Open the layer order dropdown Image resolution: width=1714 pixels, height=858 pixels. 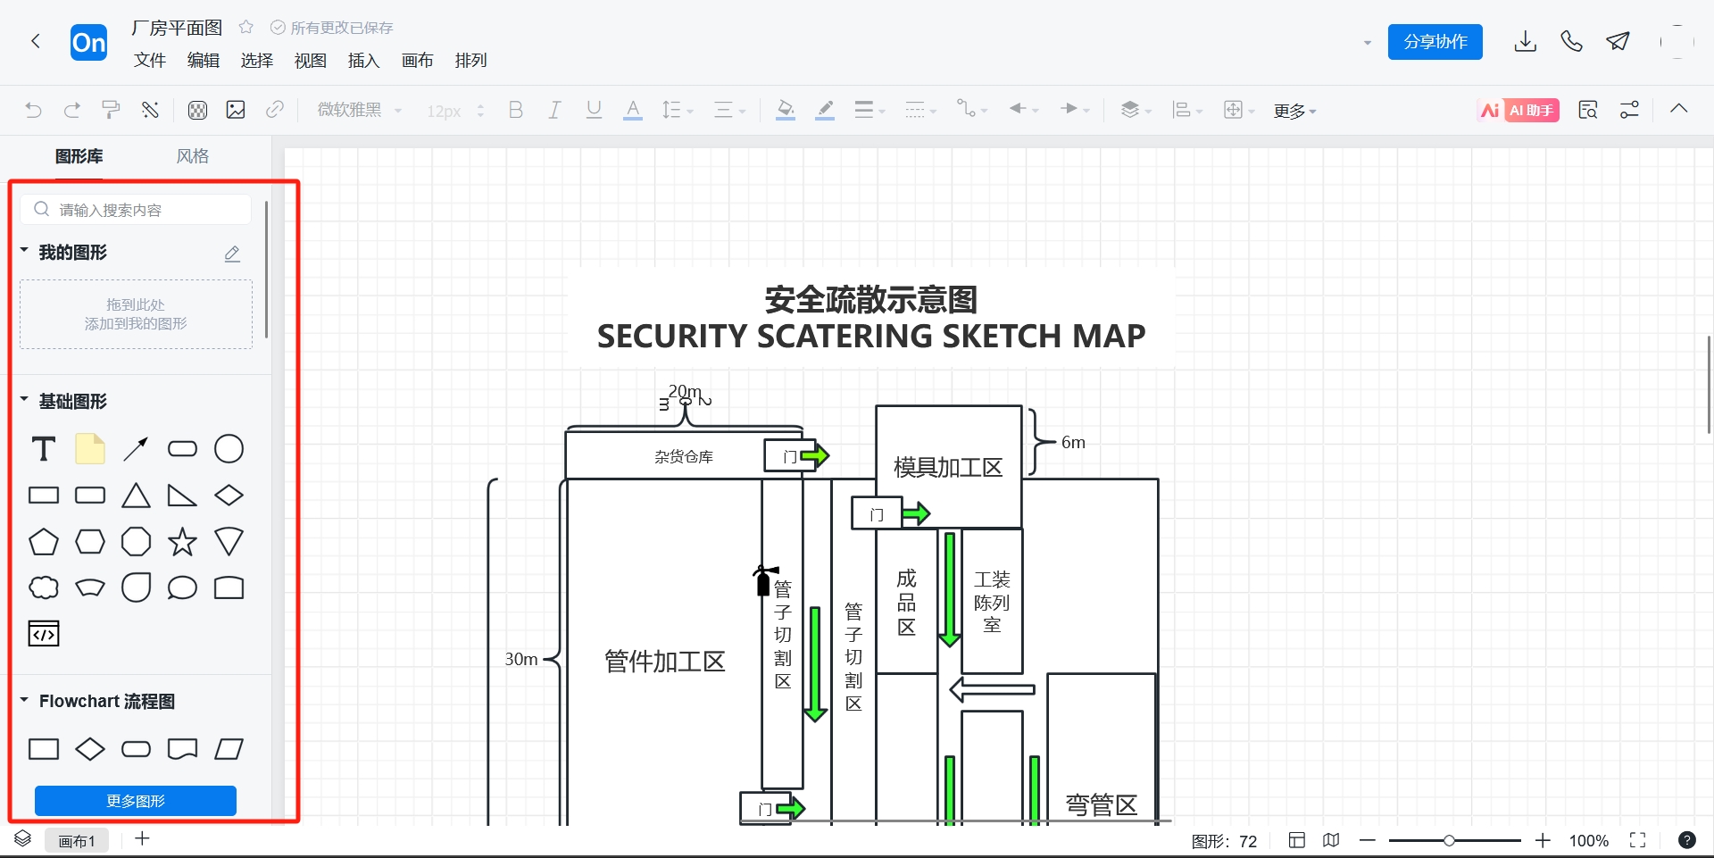[x=1136, y=110]
